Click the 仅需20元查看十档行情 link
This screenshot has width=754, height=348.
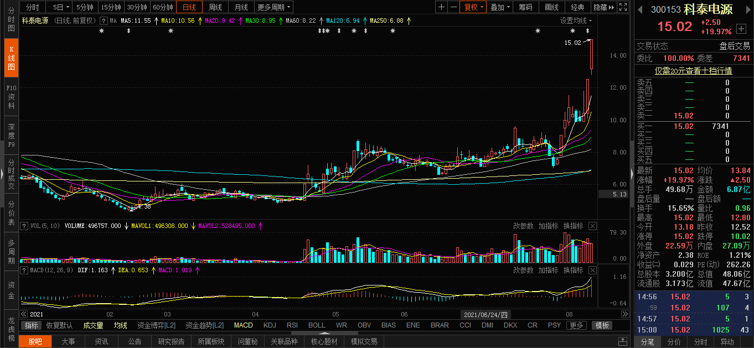click(x=693, y=71)
